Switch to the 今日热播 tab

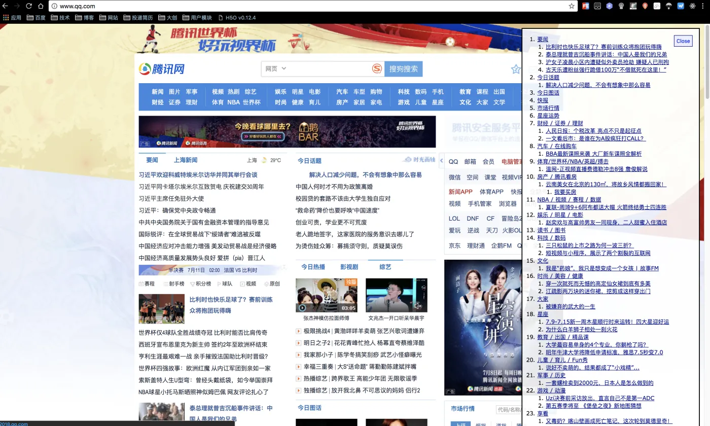point(313,267)
